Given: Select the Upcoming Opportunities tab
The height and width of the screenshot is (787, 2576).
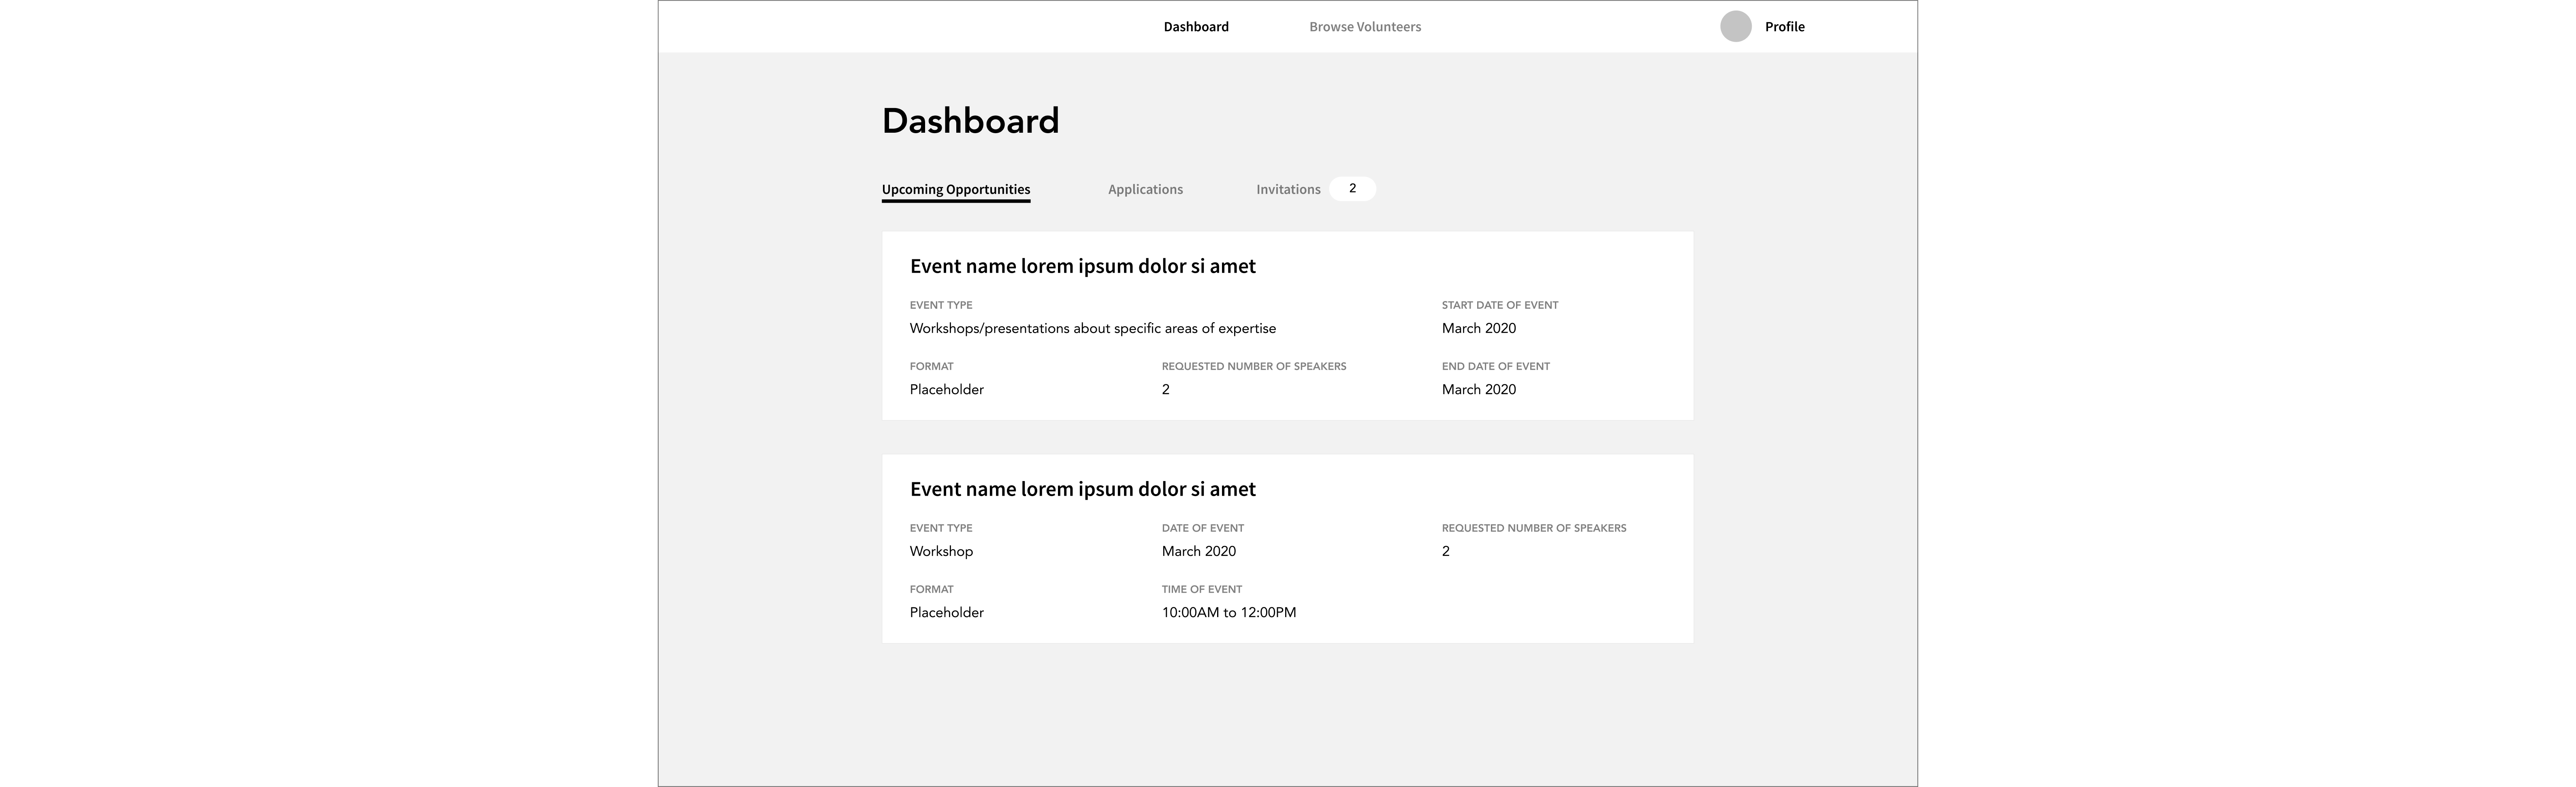Looking at the screenshot, I should click(956, 190).
